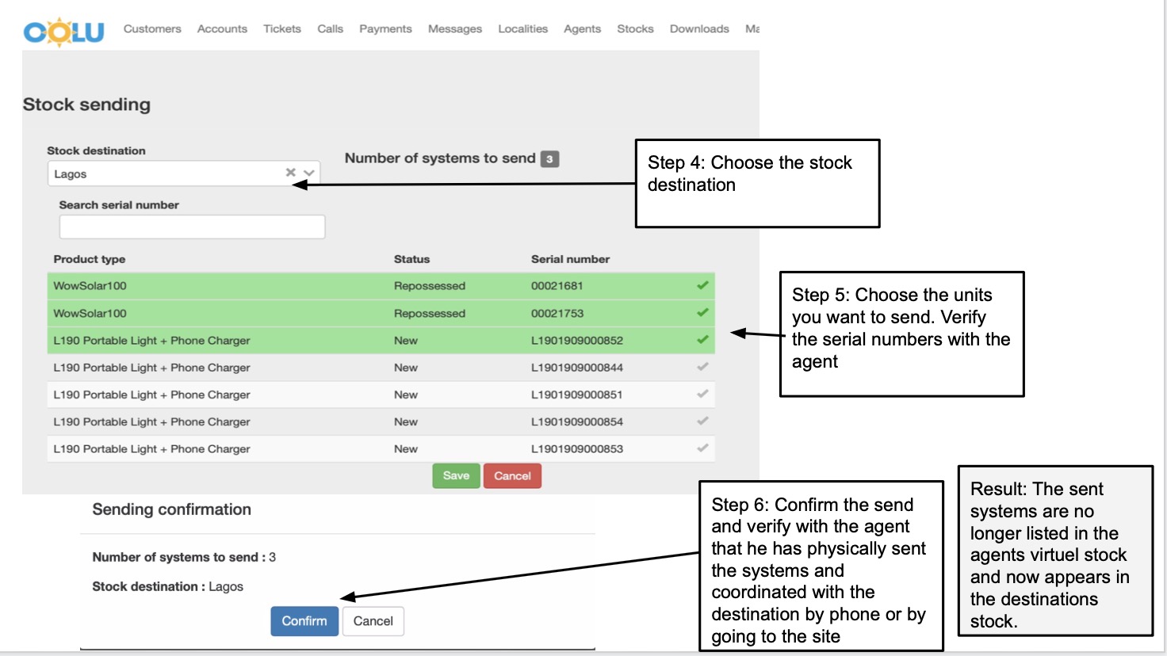
Task: Open the Agents page
Action: pos(582,29)
